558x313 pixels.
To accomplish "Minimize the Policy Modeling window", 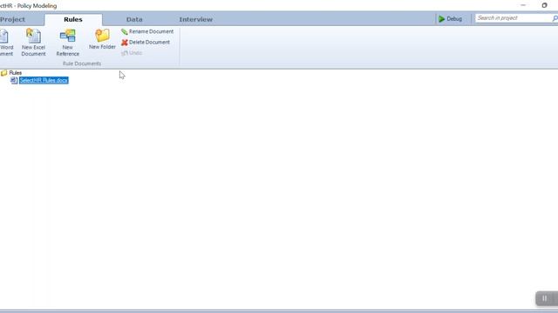I will point(523,5).
